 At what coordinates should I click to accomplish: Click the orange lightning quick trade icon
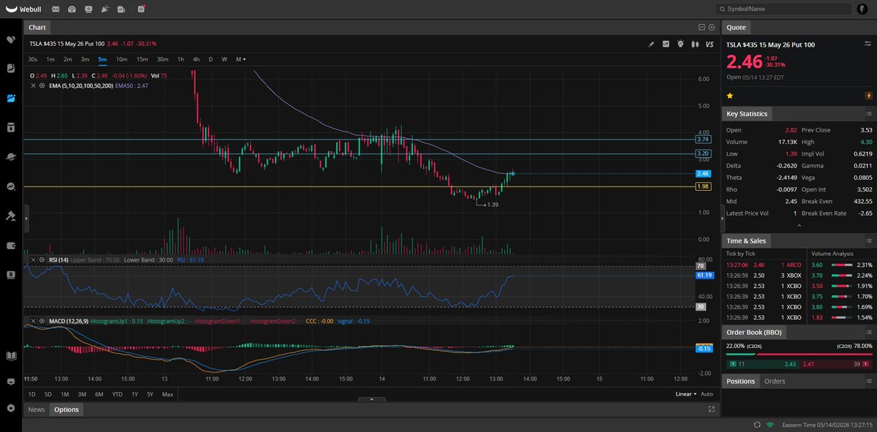coord(868,95)
